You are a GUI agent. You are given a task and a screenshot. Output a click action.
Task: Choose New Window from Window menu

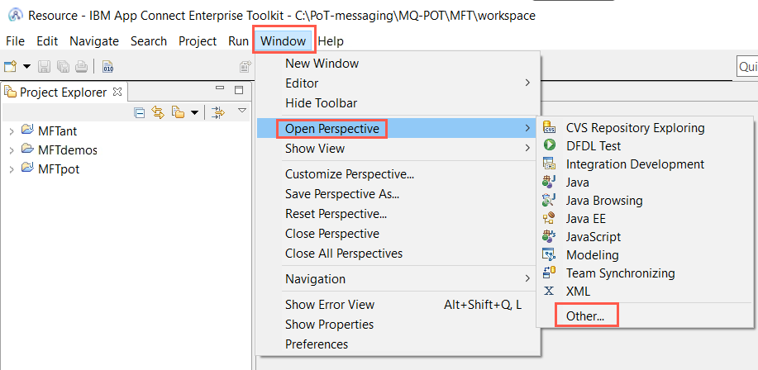pyautogui.click(x=398, y=64)
